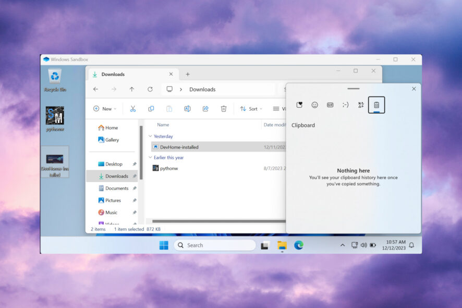462x308 pixels.
Task: Open the GIF tab in clipboard panel
Action: tap(330, 105)
